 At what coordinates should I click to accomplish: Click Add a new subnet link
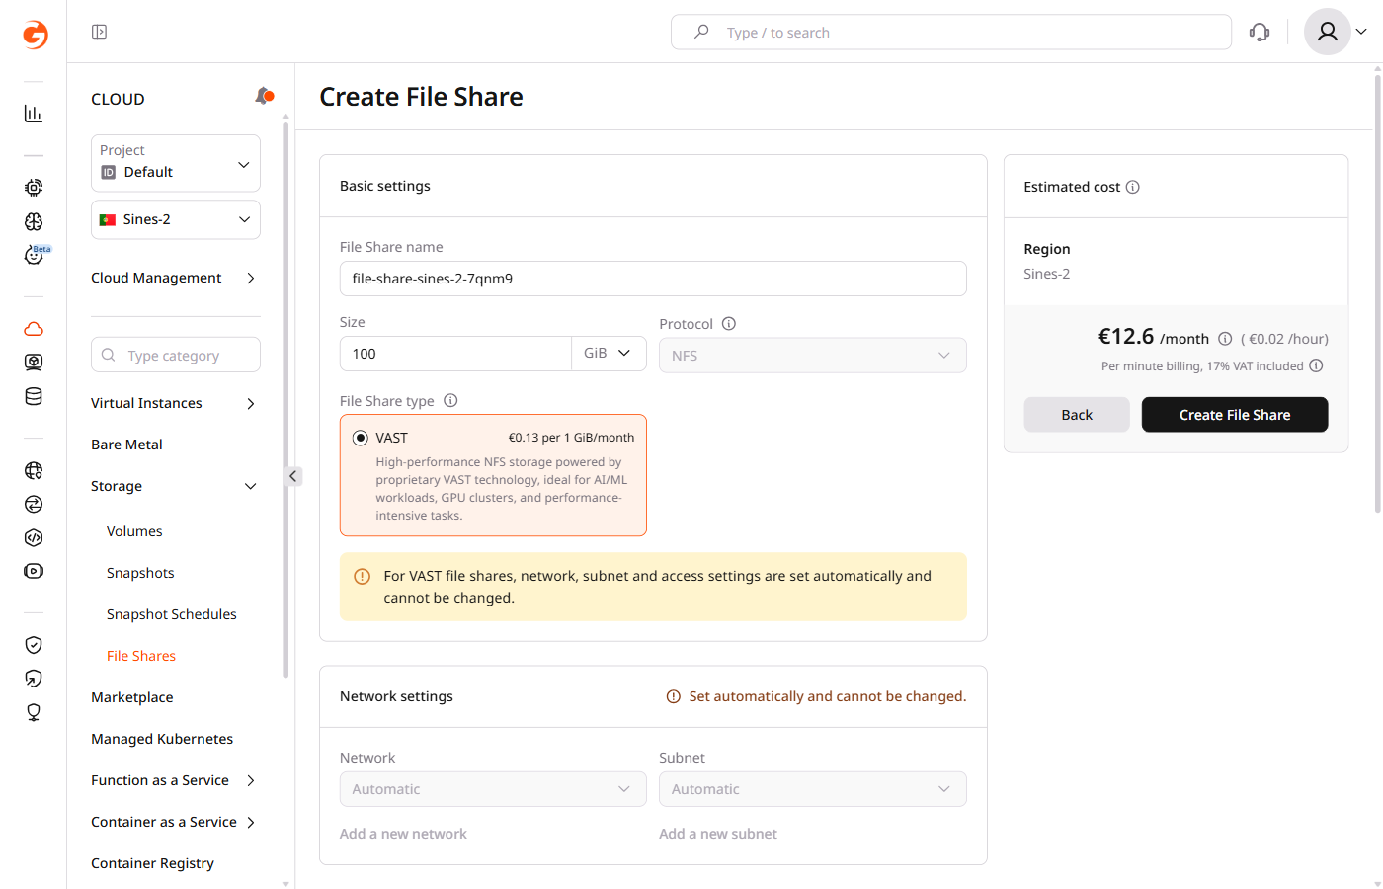pyautogui.click(x=718, y=834)
